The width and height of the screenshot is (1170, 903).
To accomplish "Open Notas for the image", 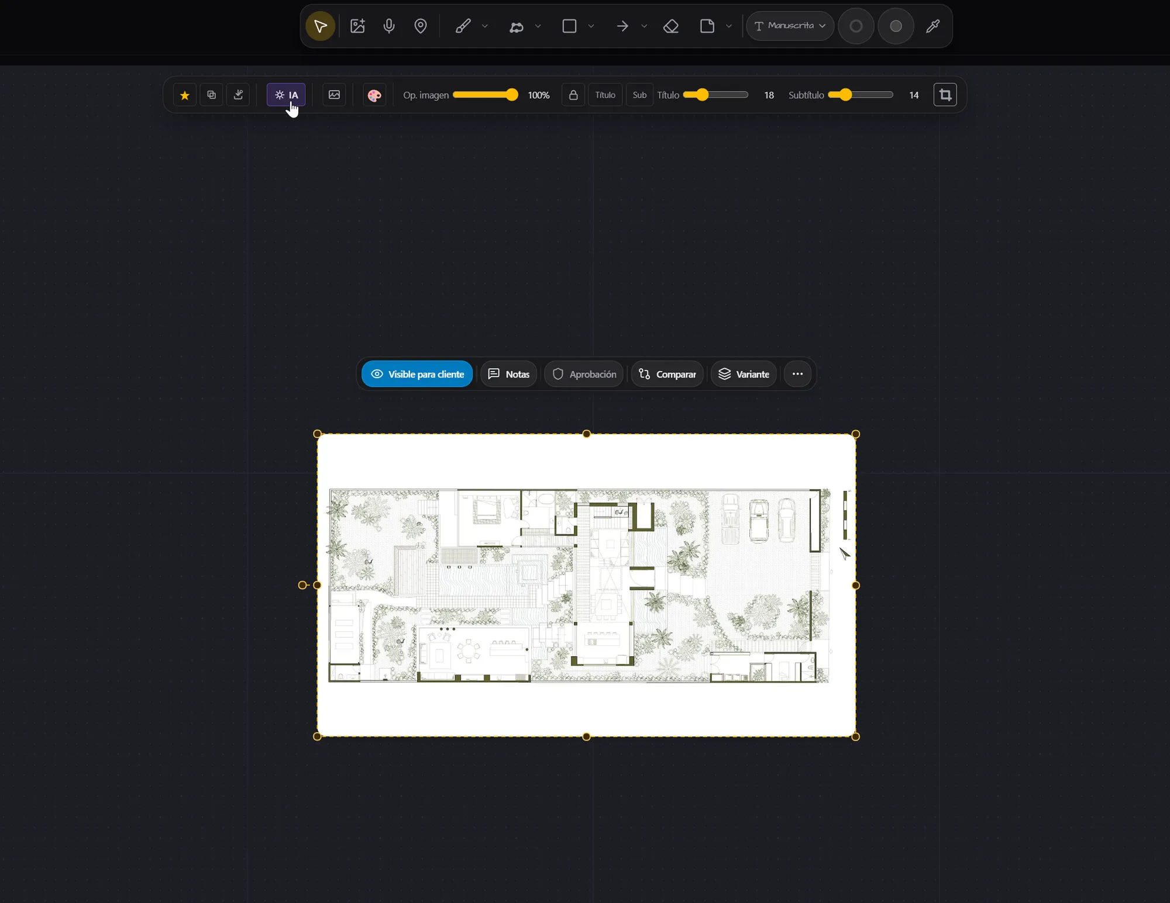I will [x=508, y=374].
